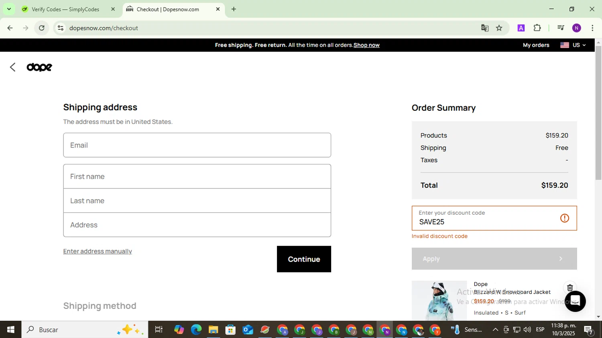Reload the checkout page
The height and width of the screenshot is (338, 602).
pos(42,28)
